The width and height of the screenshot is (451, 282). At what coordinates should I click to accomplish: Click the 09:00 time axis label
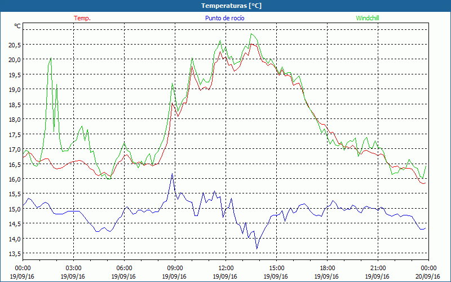(175, 268)
